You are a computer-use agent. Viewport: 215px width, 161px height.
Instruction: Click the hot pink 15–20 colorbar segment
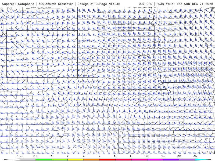pyautogui.click(x=139, y=160)
